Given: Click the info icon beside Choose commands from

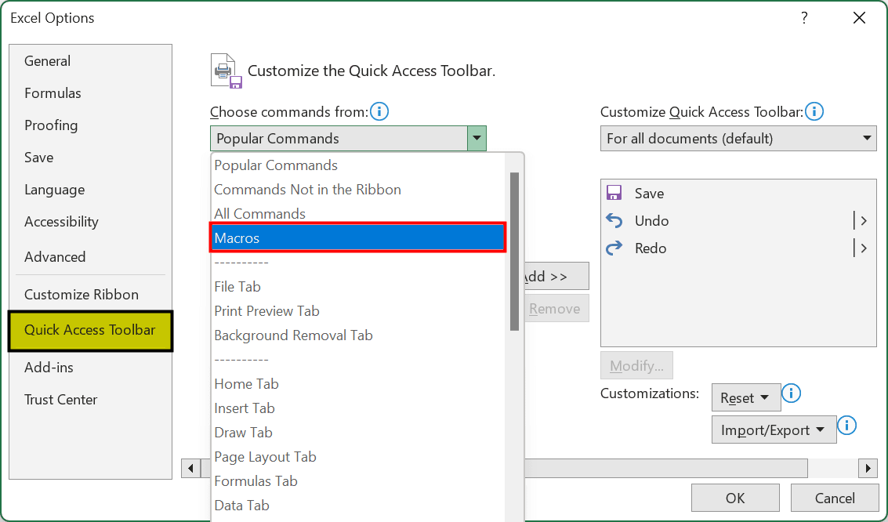Looking at the screenshot, I should point(379,111).
